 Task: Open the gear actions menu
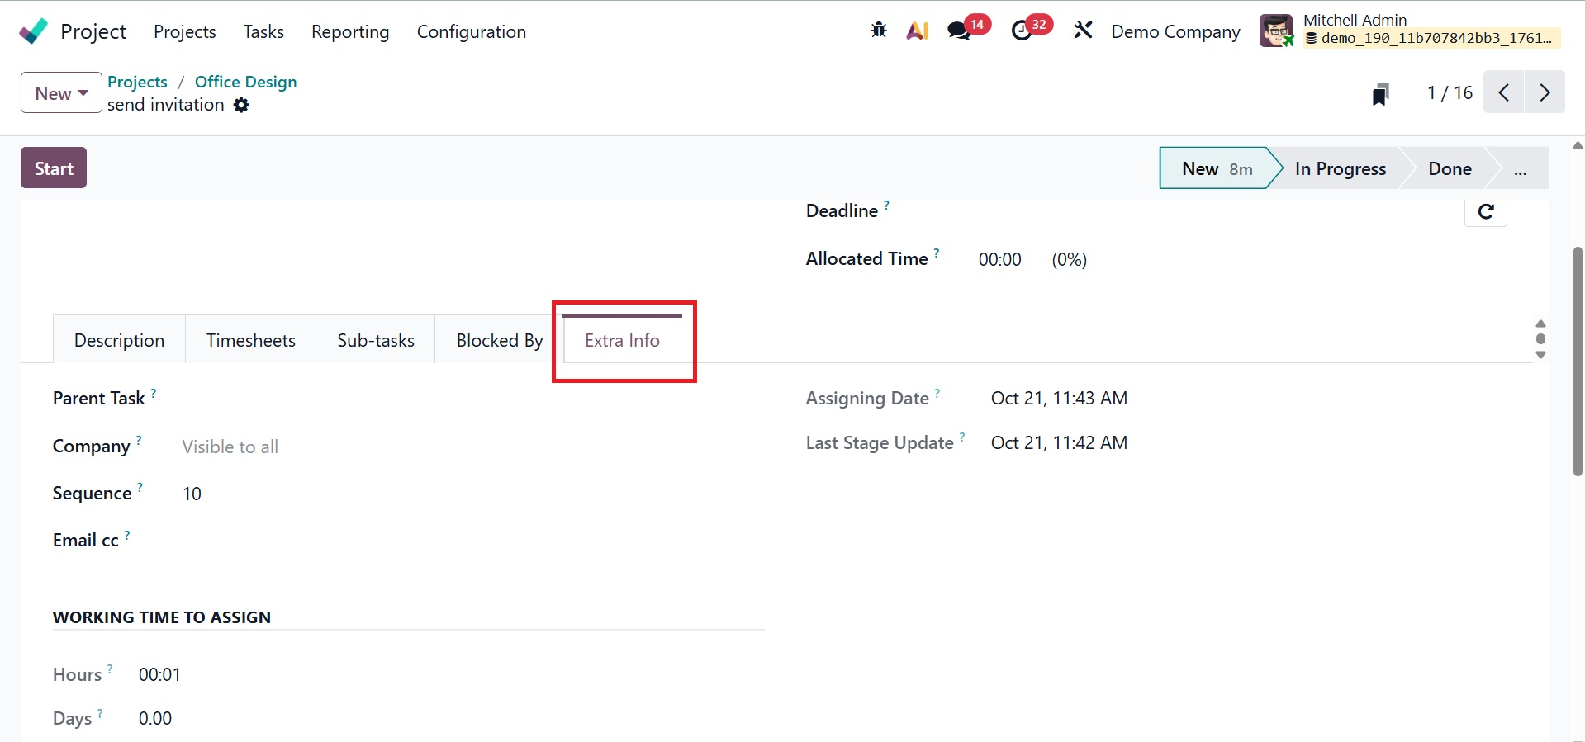241,105
